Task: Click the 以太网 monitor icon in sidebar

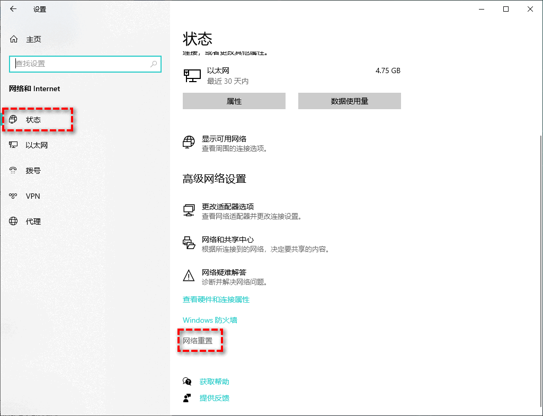Action: [13, 145]
